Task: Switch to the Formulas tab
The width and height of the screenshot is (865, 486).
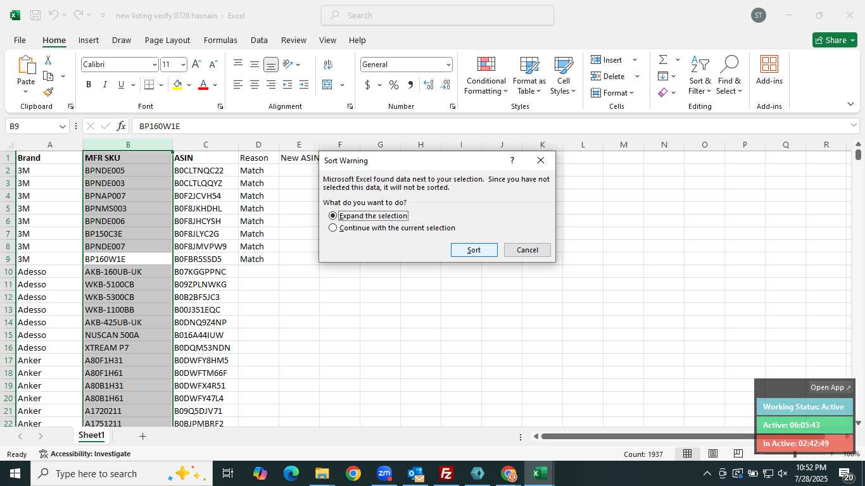Action: 220,40
